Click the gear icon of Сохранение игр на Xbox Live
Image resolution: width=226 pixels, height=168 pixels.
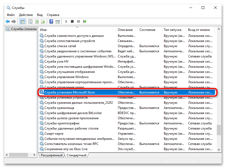[x=42, y=149]
